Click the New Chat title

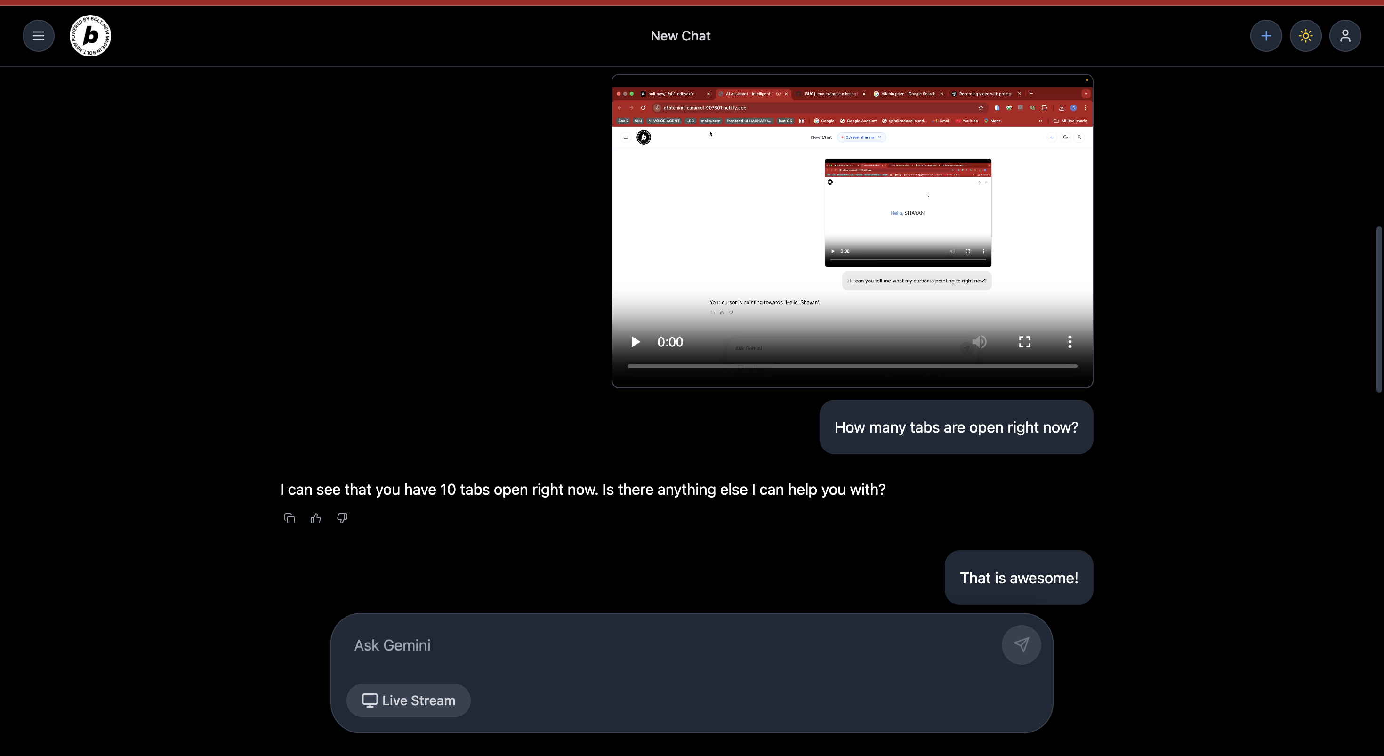coord(680,36)
